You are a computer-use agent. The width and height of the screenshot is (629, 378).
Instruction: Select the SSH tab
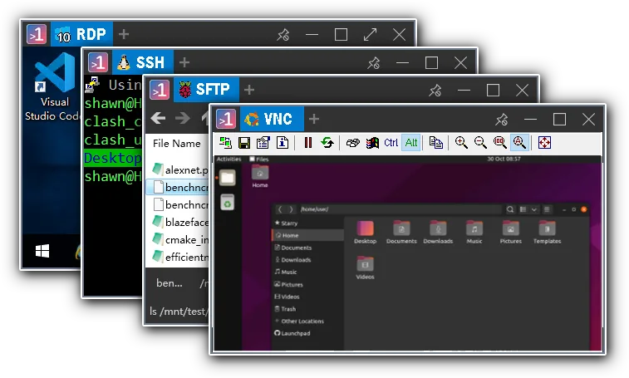143,62
